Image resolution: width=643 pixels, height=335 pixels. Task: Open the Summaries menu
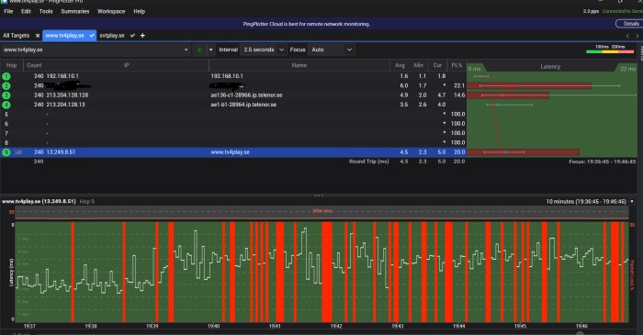tap(75, 11)
